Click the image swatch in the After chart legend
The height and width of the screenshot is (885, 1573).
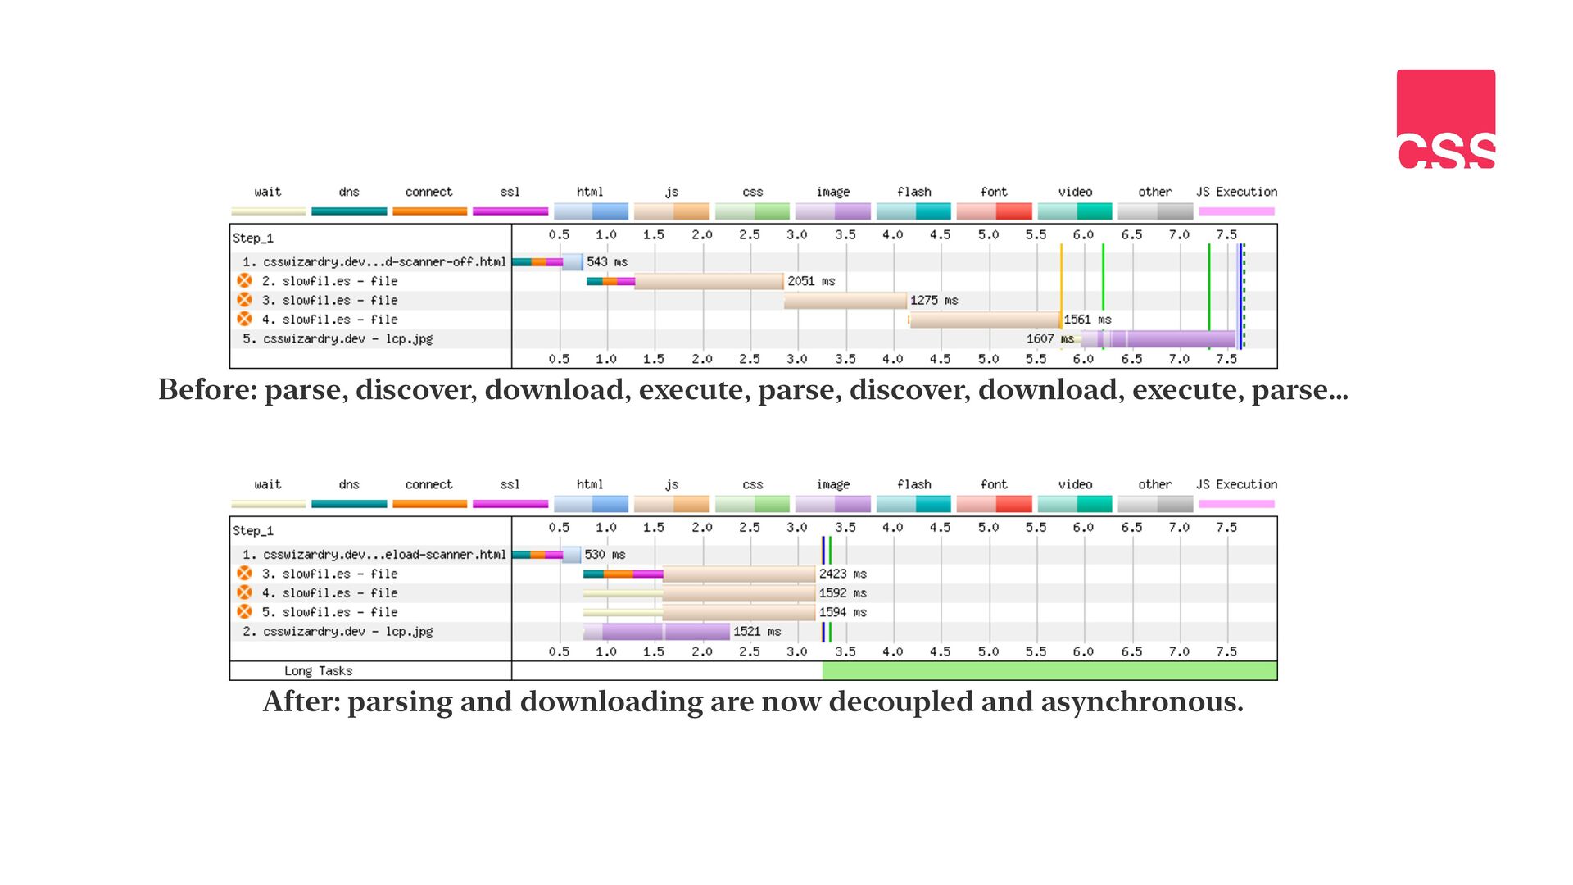833,504
